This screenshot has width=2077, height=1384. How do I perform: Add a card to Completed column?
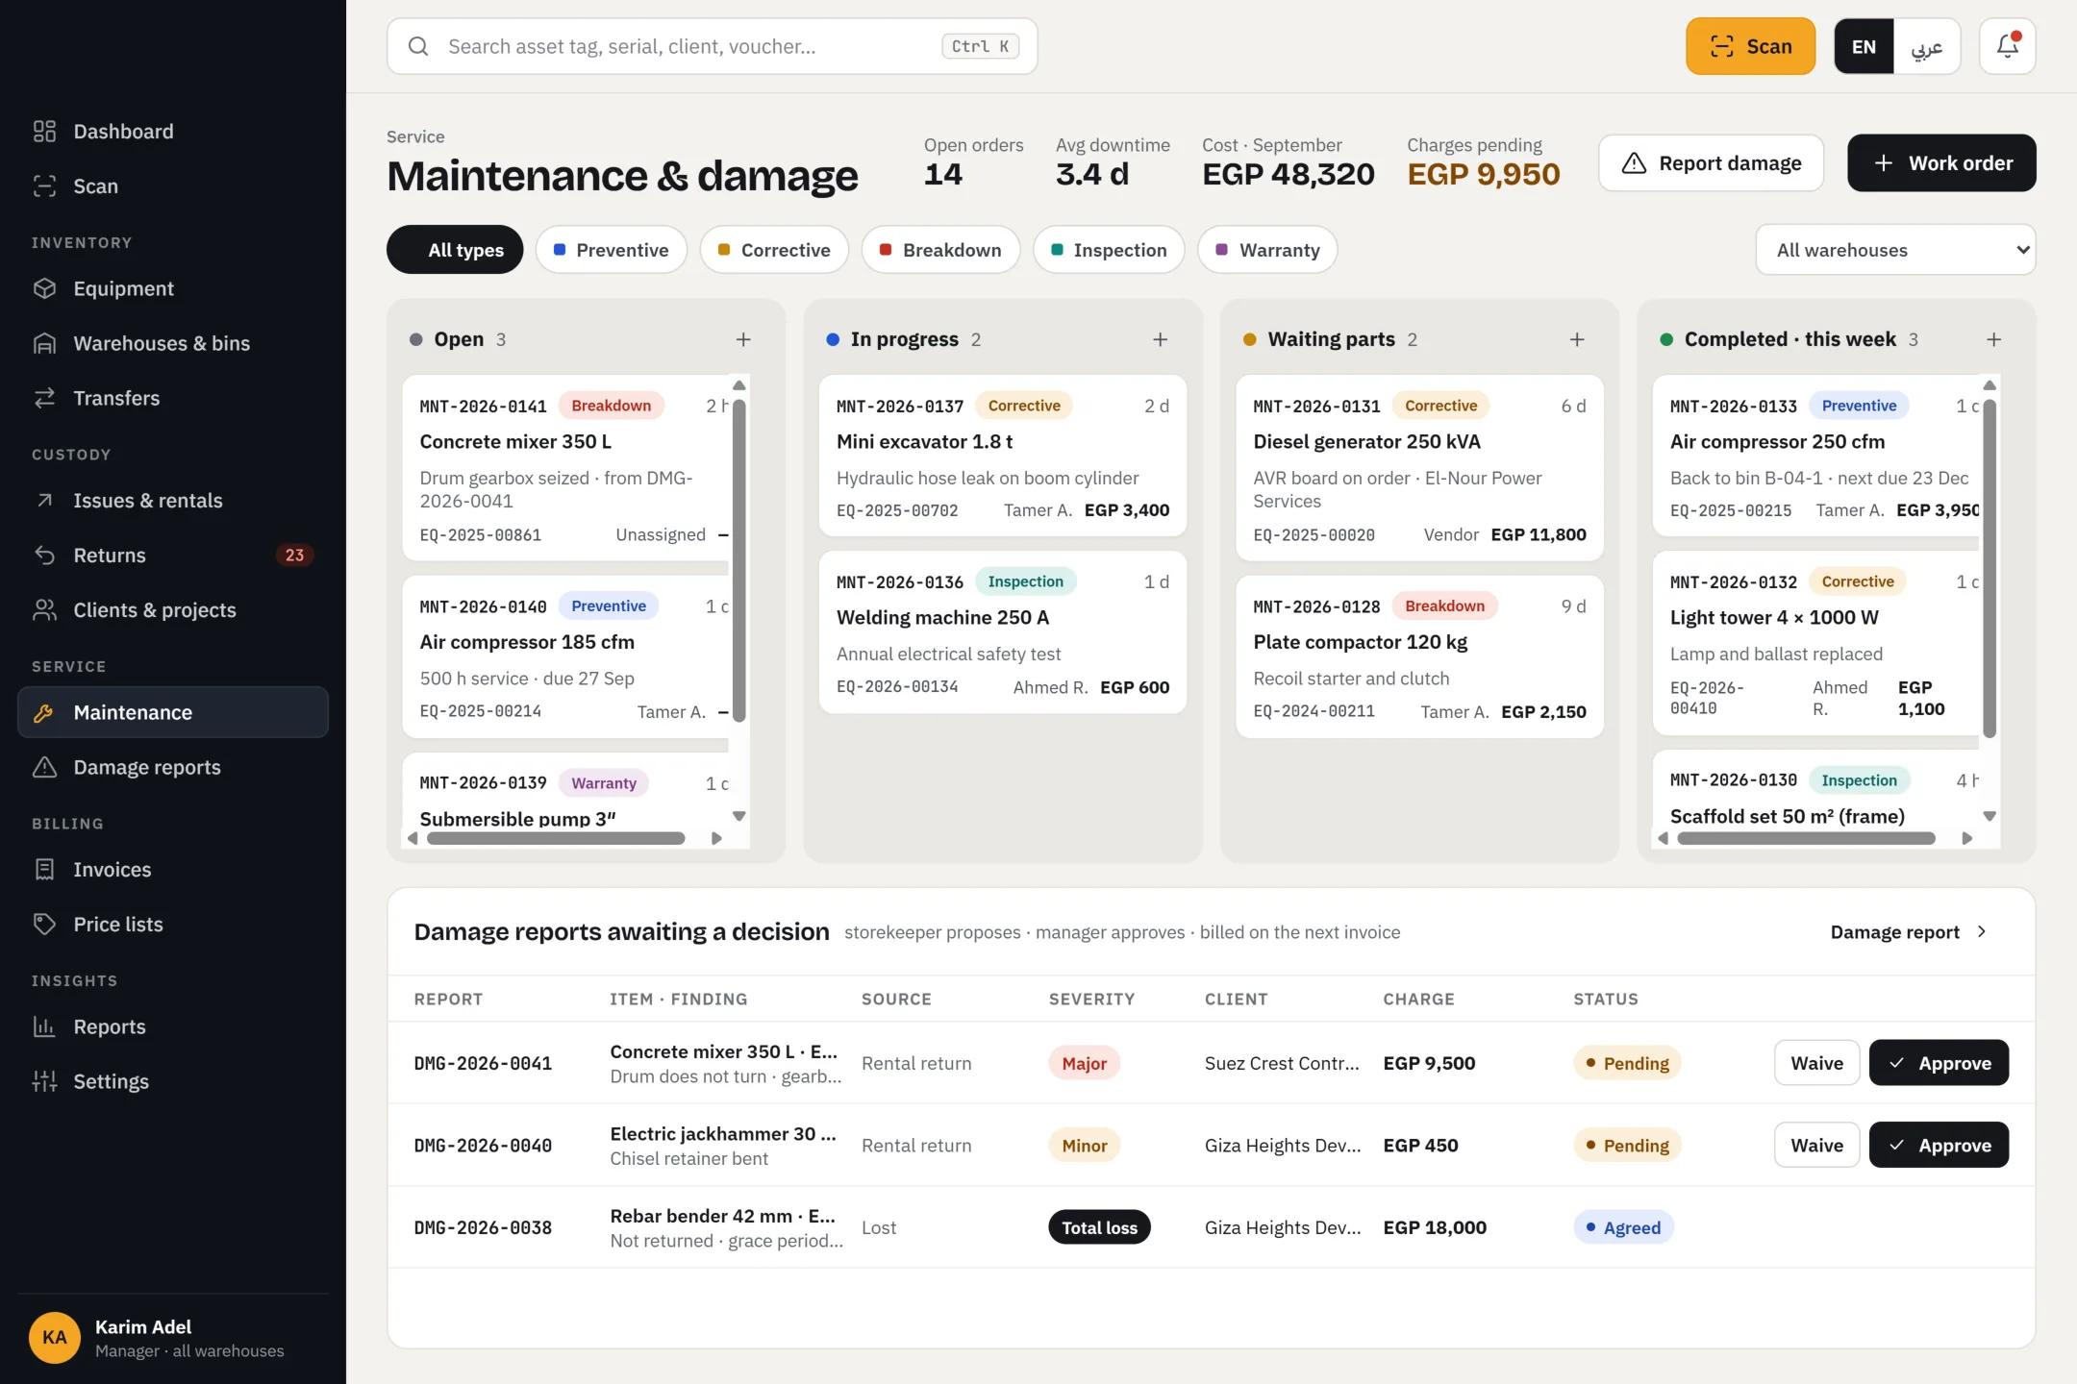(1994, 339)
